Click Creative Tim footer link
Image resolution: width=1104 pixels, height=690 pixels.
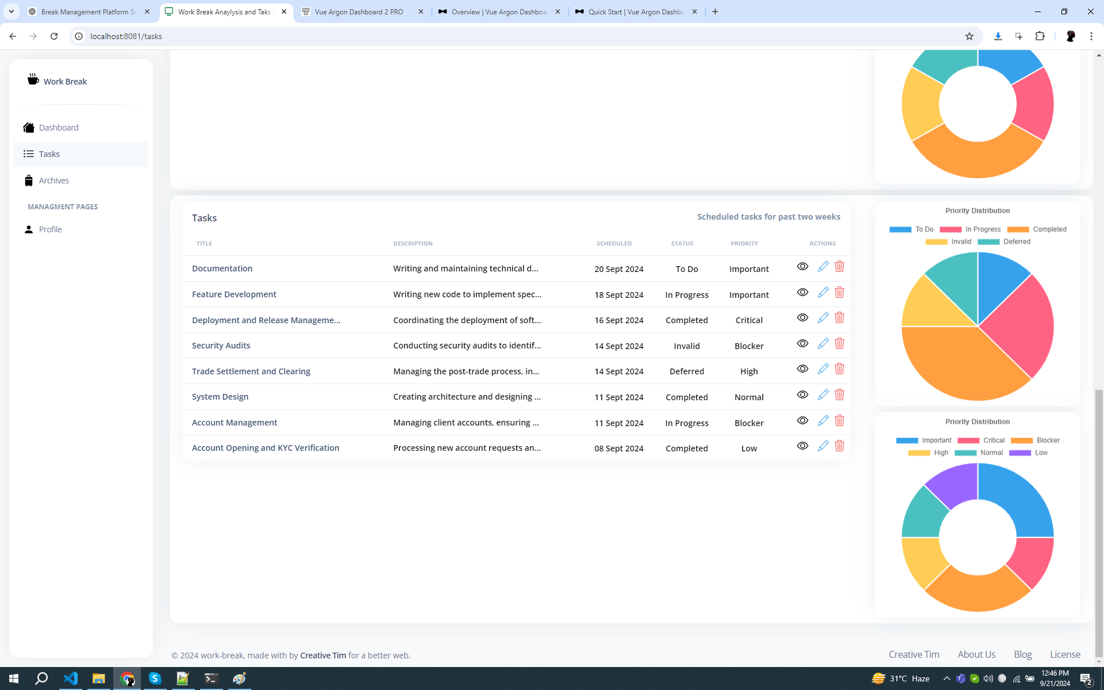coord(914,654)
